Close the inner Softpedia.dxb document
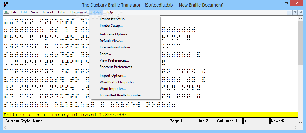The height and width of the screenshot is (133, 306). click(x=300, y=12)
